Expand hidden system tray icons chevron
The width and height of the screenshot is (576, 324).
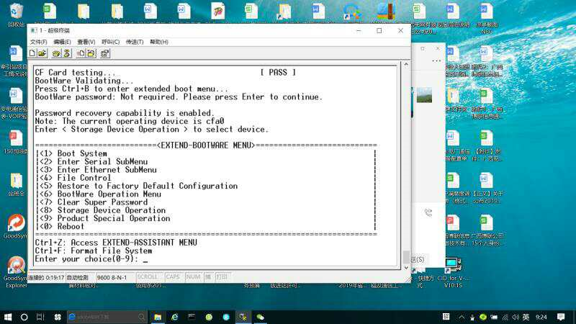point(462,317)
